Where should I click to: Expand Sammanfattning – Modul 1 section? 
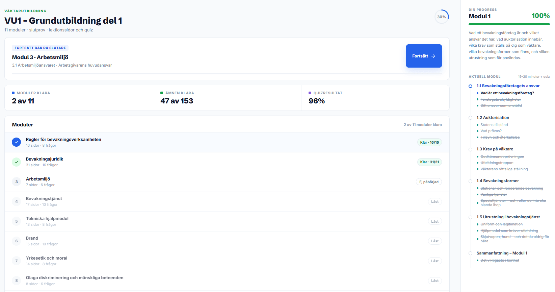(x=502, y=253)
